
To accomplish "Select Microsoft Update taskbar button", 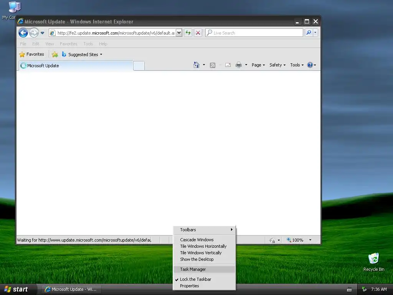I will [x=71, y=290].
